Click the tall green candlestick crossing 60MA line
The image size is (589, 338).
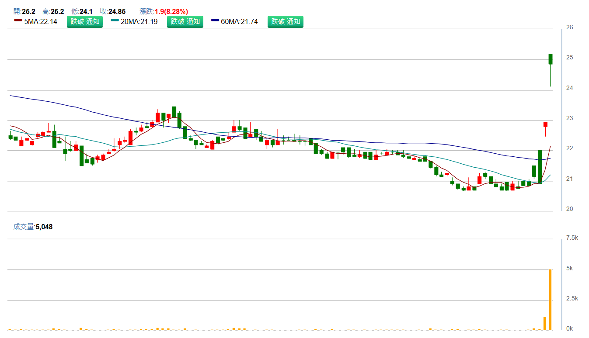[x=540, y=167]
